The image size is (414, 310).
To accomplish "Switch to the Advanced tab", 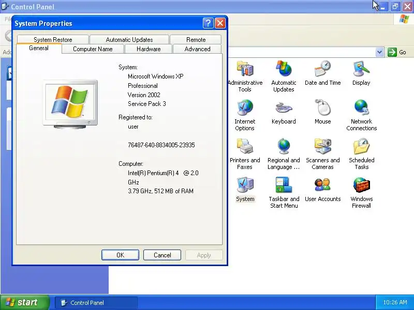I will 197,49.
